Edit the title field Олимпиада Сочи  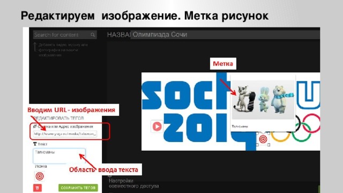225,34
